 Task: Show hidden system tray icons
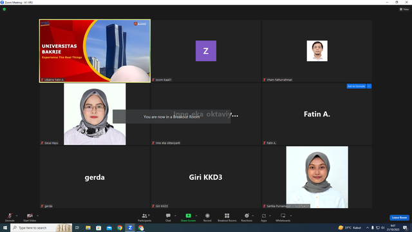tap(368, 227)
